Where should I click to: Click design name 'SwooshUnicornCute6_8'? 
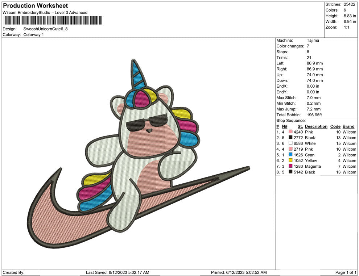click(x=45, y=29)
